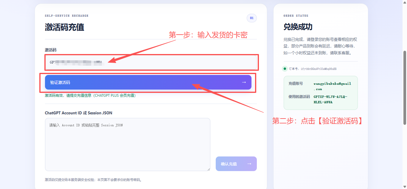
Task: Click the 使用的激活码 label
Action: click(x=299, y=97)
